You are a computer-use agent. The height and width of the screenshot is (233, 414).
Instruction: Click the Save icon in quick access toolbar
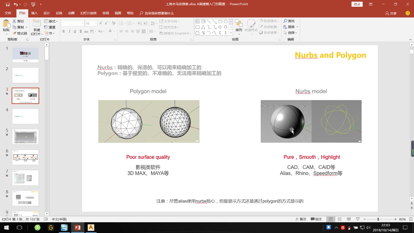click(7, 5)
